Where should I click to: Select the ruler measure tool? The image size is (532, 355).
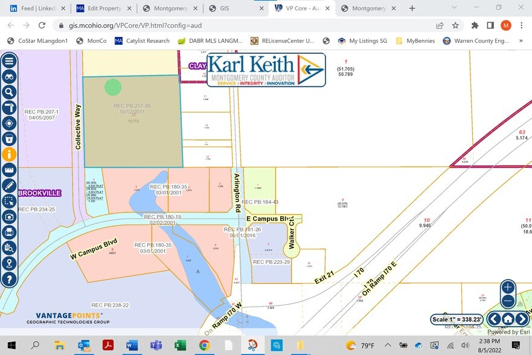[x=9, y=170]
